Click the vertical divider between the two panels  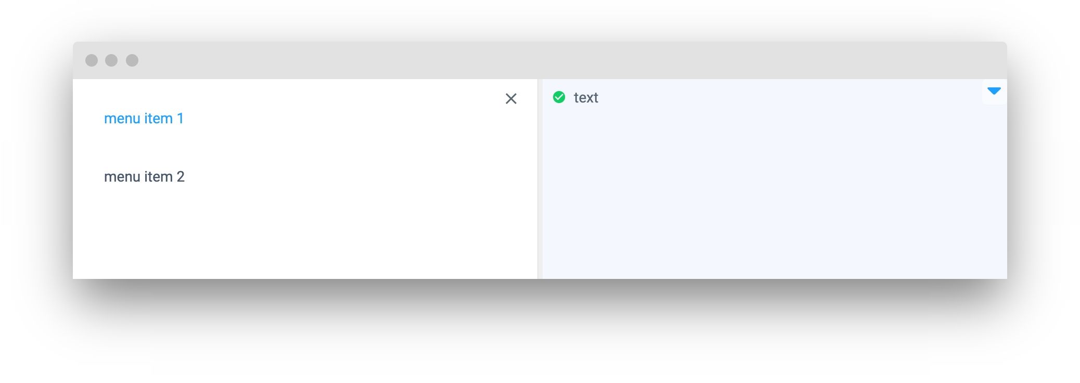(540, 179)
